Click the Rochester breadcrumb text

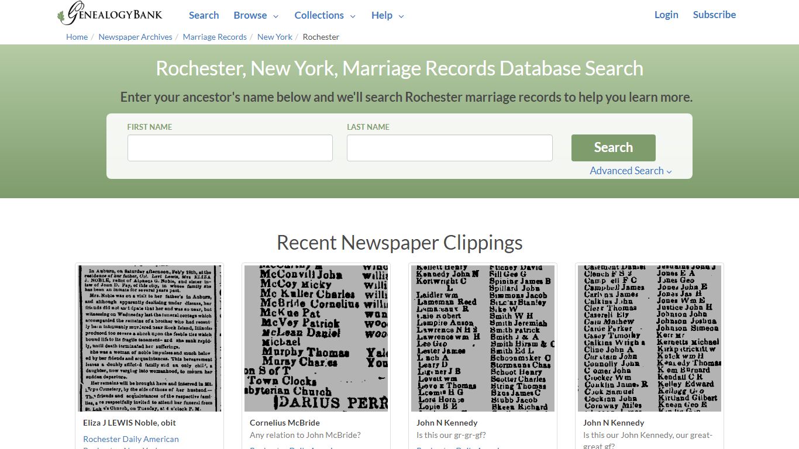pos(321,37)
